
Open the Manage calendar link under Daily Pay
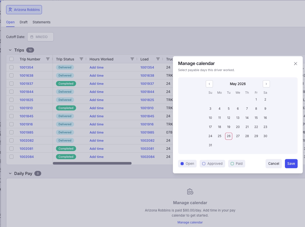(x=190, y=222)
